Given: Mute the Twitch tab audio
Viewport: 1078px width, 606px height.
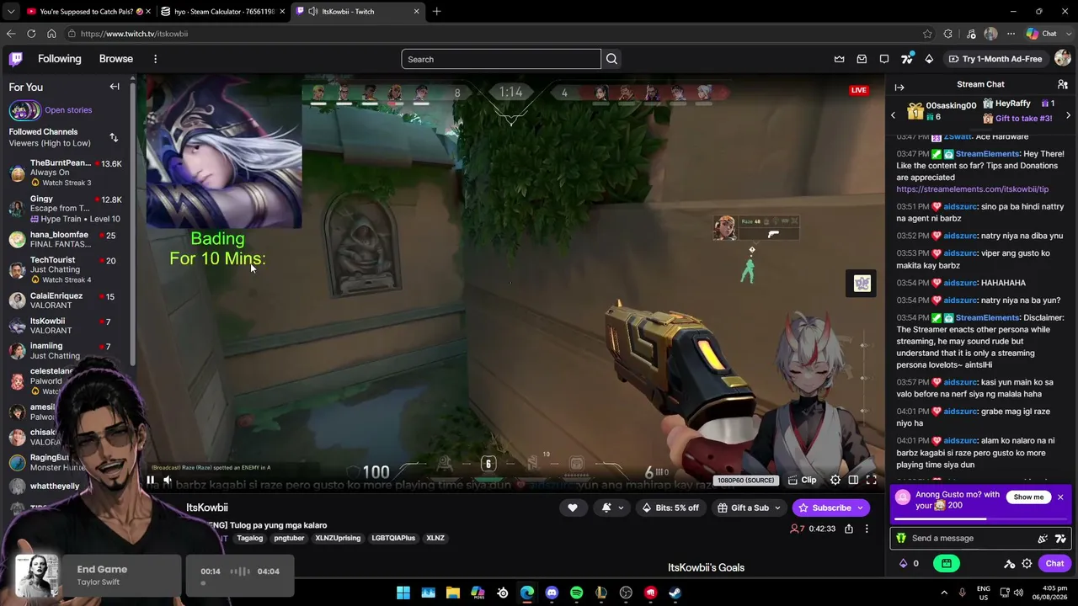Looking at the screenshot, I should (x=313, y=11).
